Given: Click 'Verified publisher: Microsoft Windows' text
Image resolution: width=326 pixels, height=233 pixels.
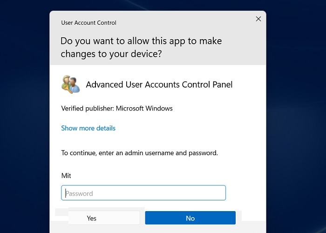Looking at the screenshot, I should [117, 109].
